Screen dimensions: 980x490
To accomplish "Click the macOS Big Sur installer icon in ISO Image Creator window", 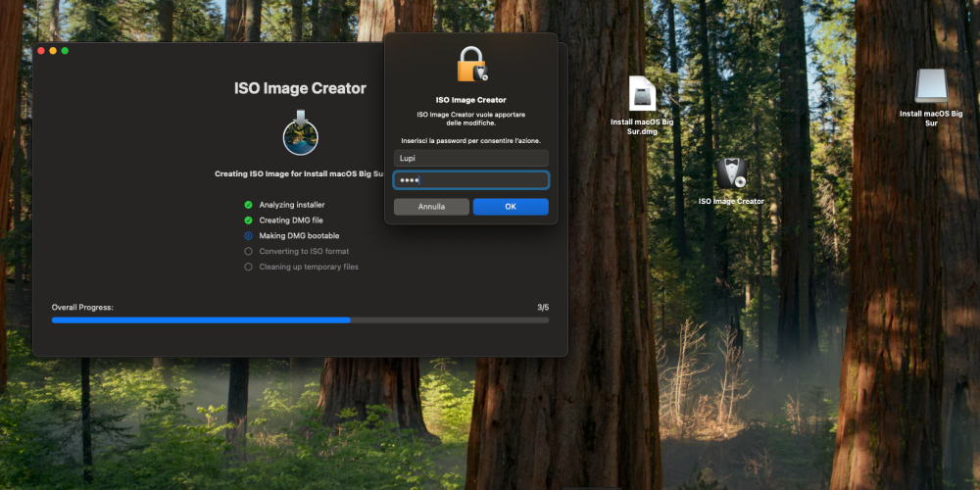I will (301, 132).
